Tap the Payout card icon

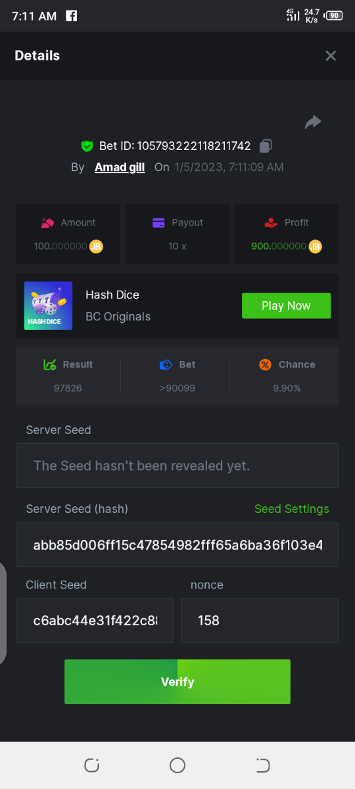click(158, 223)
